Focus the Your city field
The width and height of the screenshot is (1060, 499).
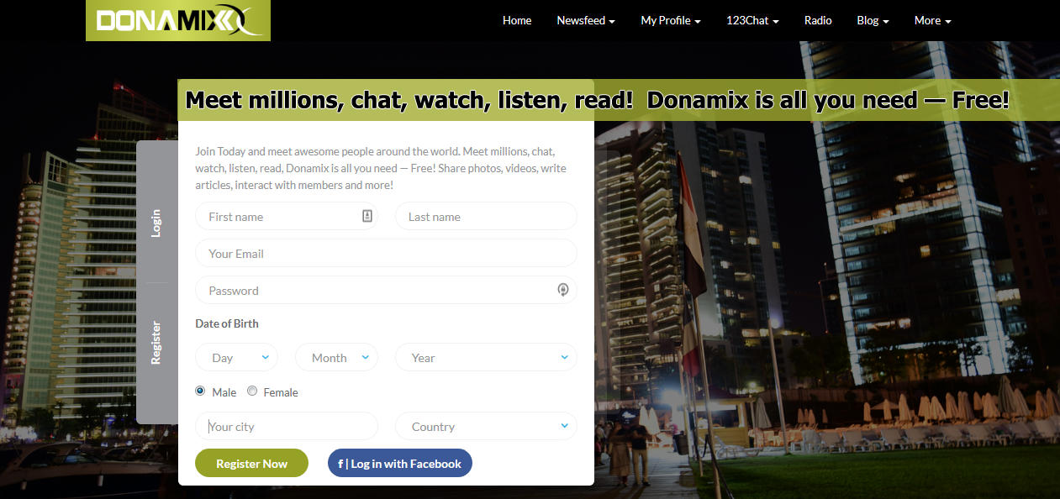pos(287,426)
